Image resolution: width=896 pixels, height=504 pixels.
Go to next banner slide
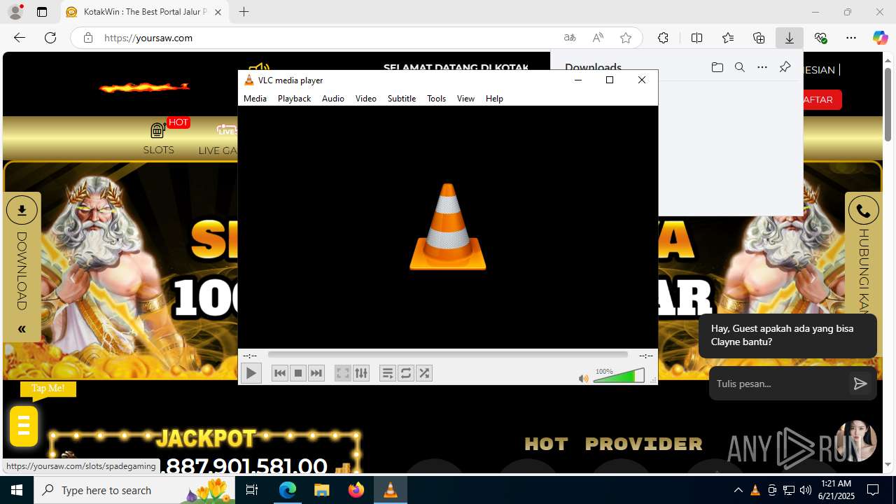click(x=813, y=277)
